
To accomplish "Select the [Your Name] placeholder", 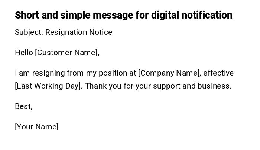I will (36, 127).
